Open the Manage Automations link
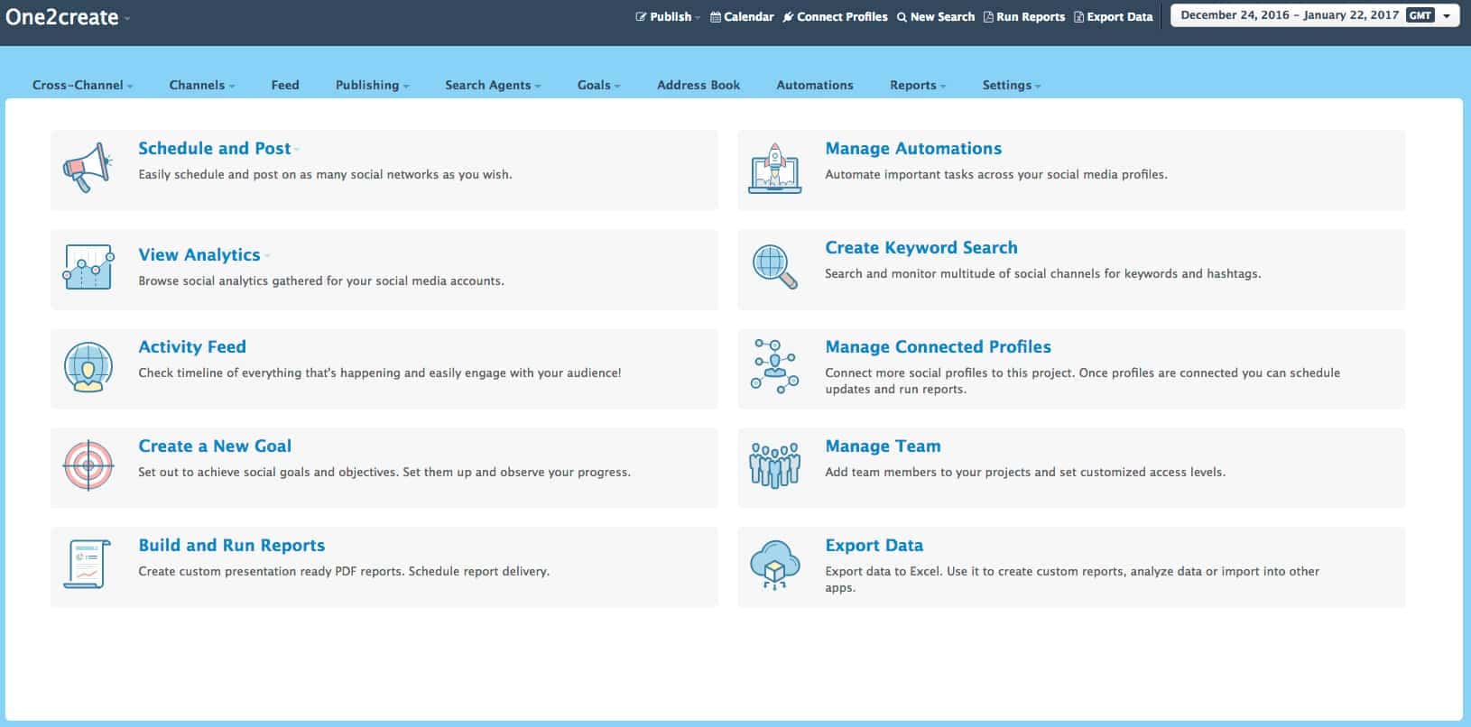The width and height of the screenshot is (1471, 727). click(x=913, y=148)
